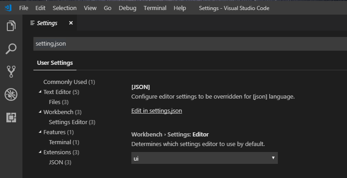Collapse the Workbench tree arrow
This screenshot has height=178, width=347.
(x=40, y=112)
